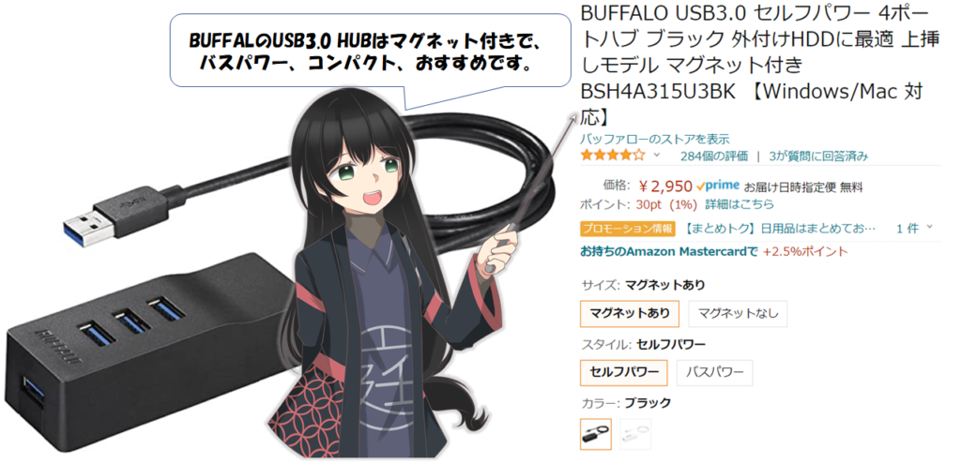Open the 284個の評価 reviews link
The image size is (961, 463).
click(x=714, y=156)
